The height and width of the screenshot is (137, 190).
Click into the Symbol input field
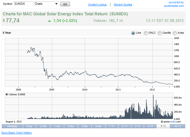[23, 4]
